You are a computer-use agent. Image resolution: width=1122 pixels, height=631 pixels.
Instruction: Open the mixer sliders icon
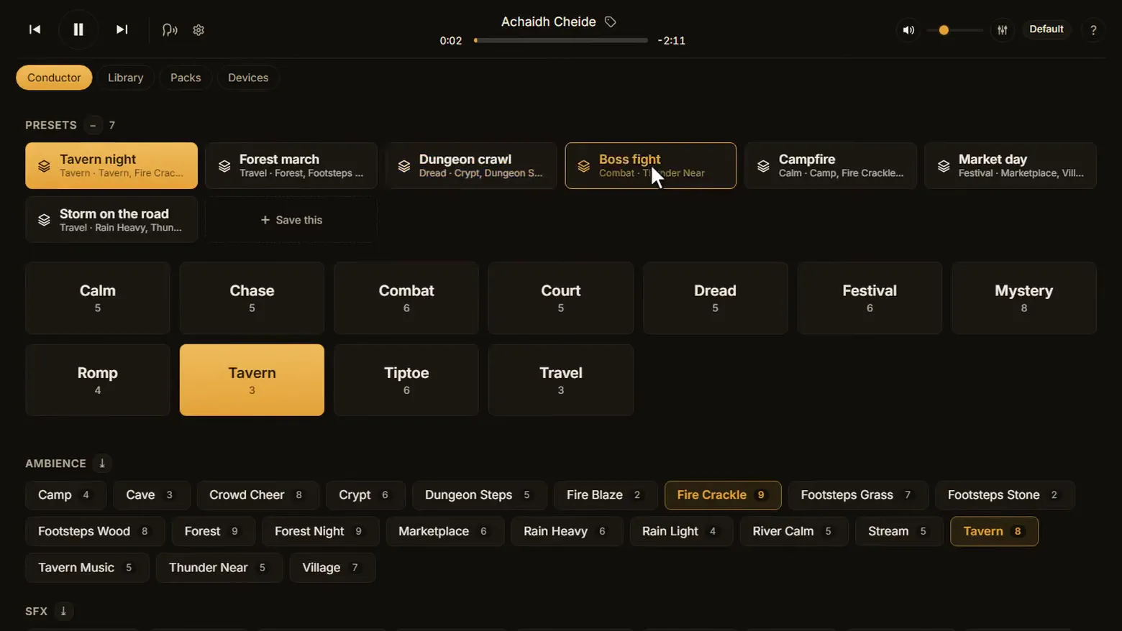(x=1002, y=30)
